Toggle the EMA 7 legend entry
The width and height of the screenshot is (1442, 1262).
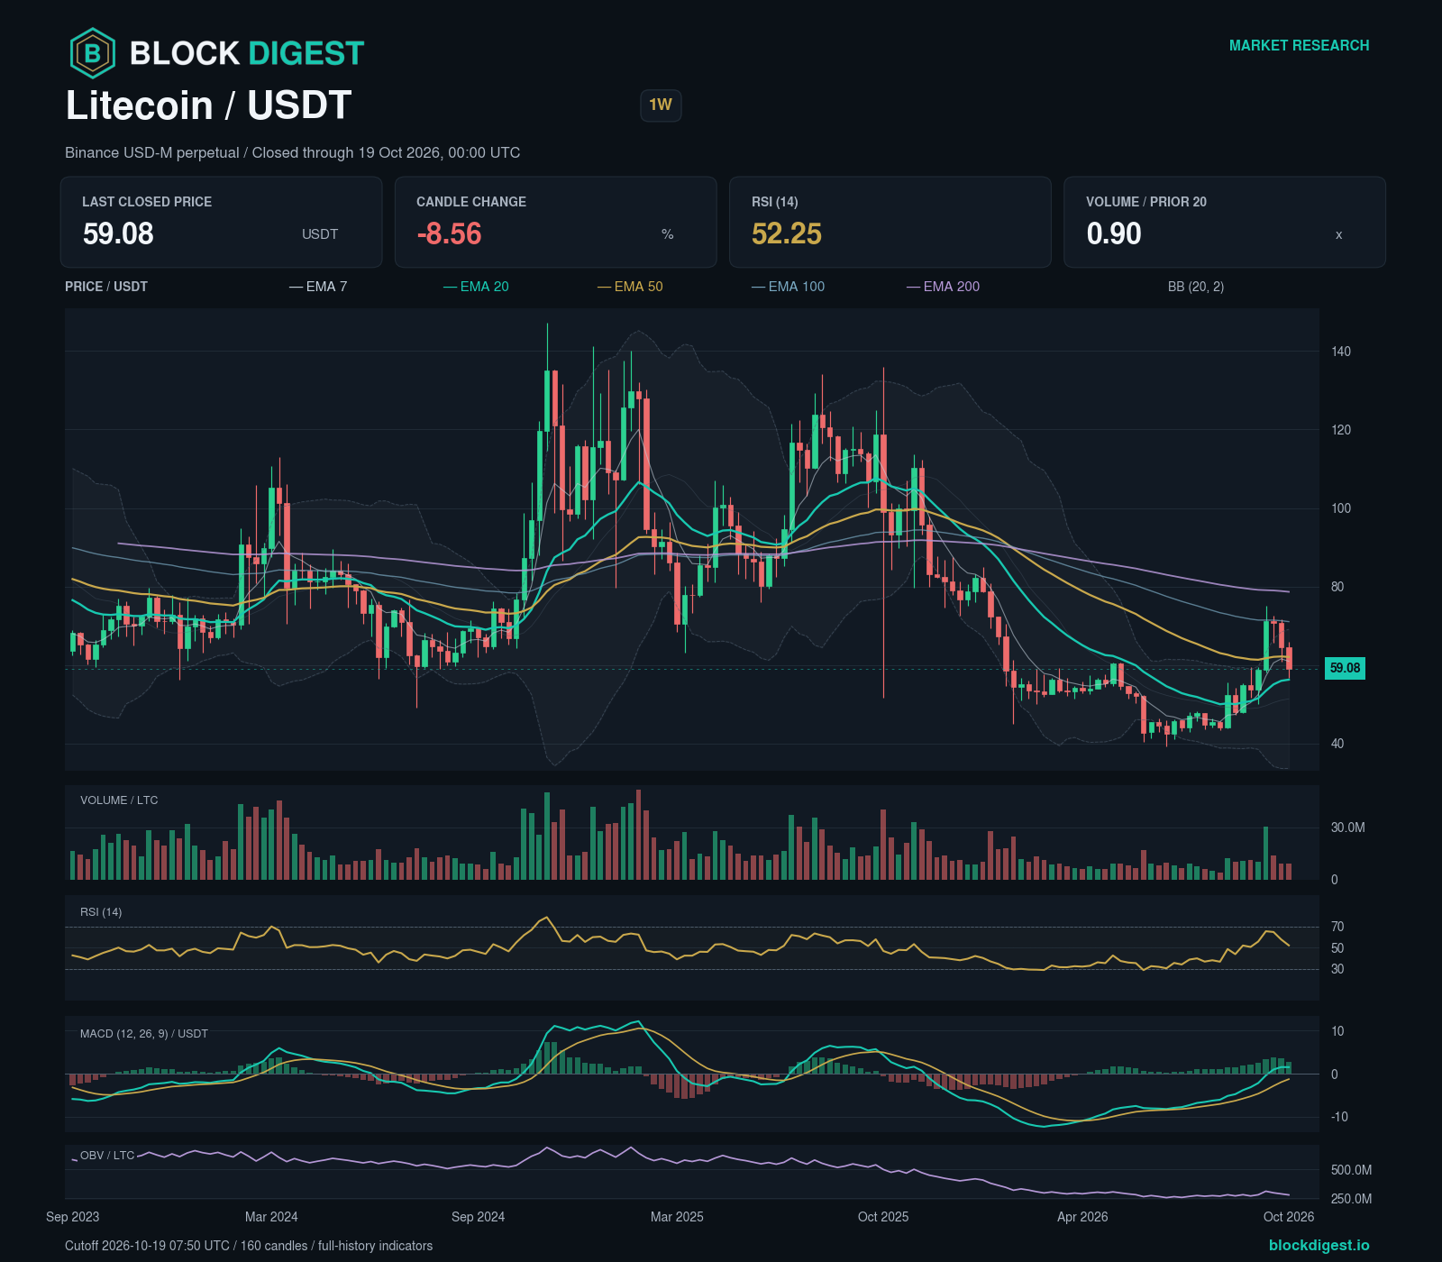(x=318, y=287)
